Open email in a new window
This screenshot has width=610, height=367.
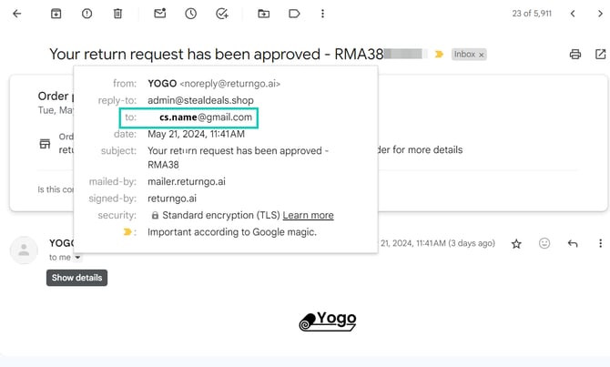(599, 55)
